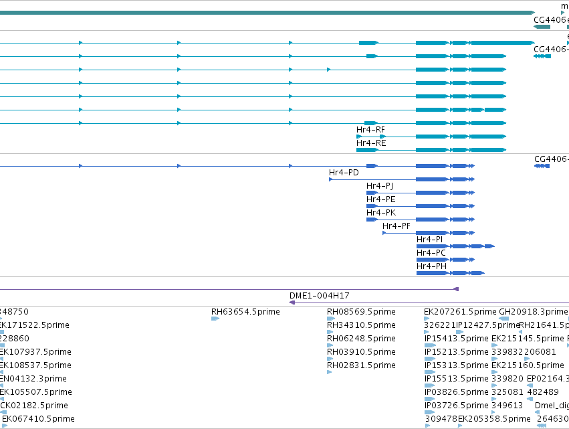This screenshot has width=569, height=429.
Task: Open the IP15313.5prime EST label
Action: [x=457, y=365]
